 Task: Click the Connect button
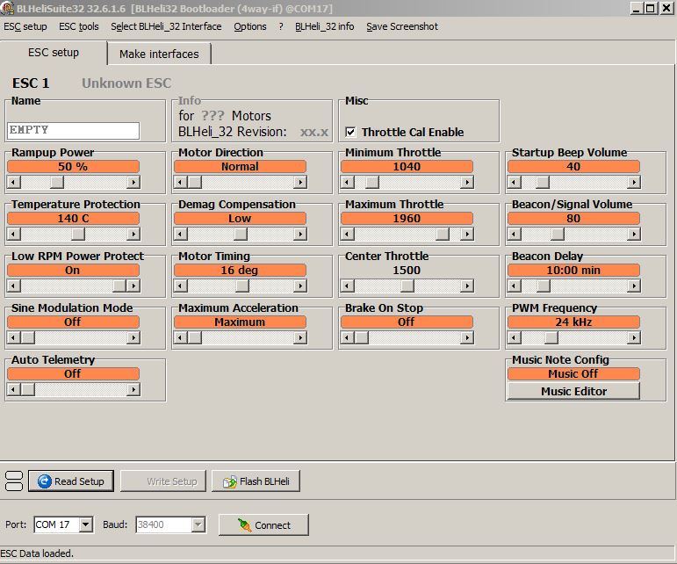(x=263, y=525)
